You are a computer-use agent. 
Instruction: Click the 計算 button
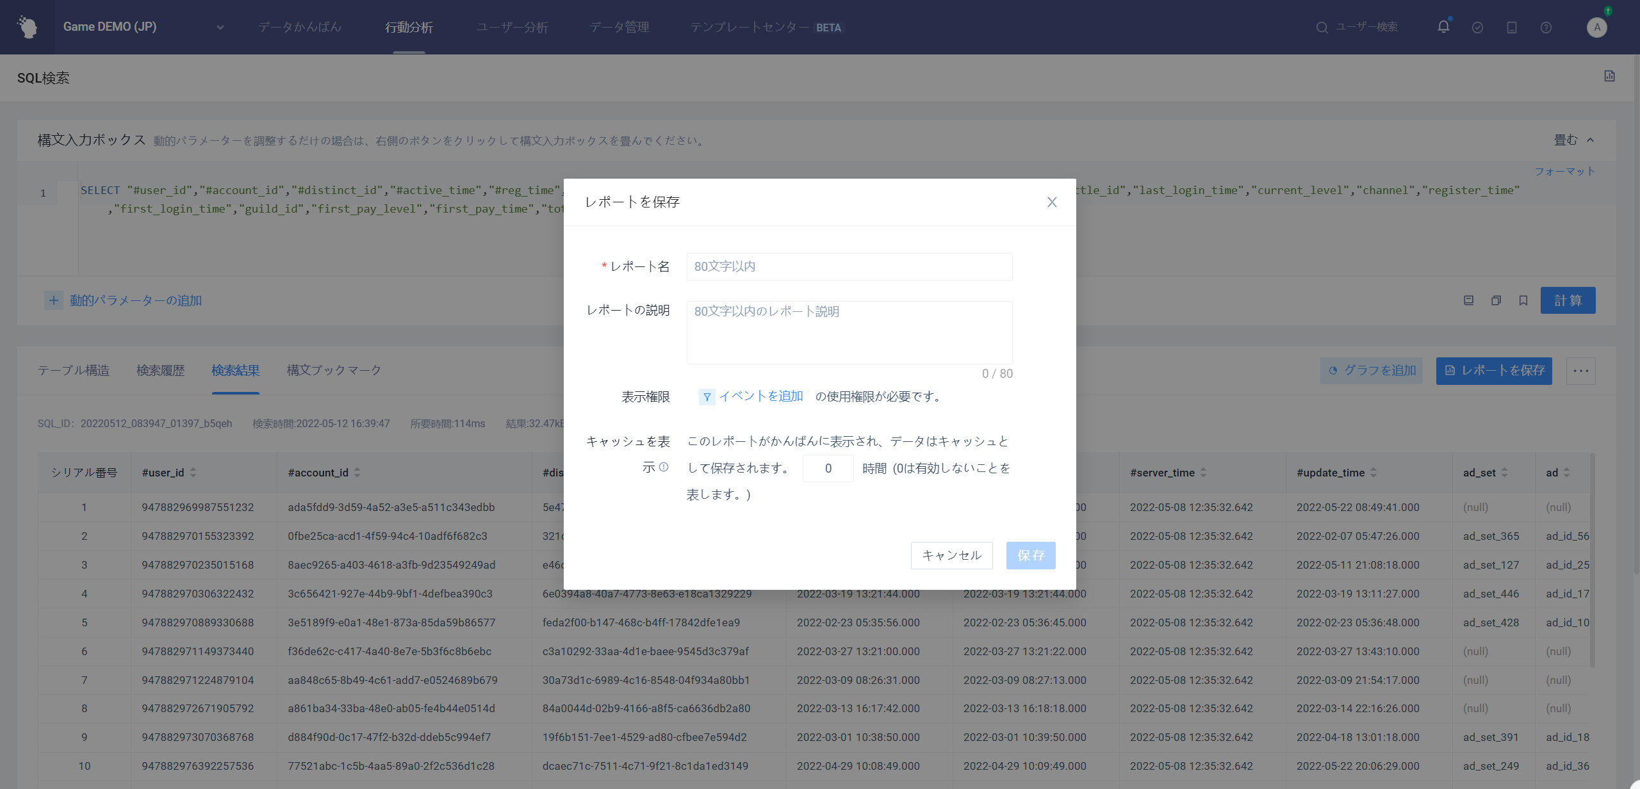(x=1568, y=300)
